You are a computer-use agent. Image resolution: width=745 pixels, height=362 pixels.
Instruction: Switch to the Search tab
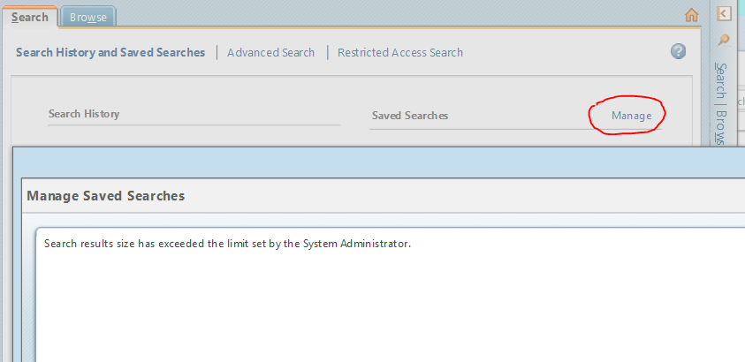[x=29, y=17]
